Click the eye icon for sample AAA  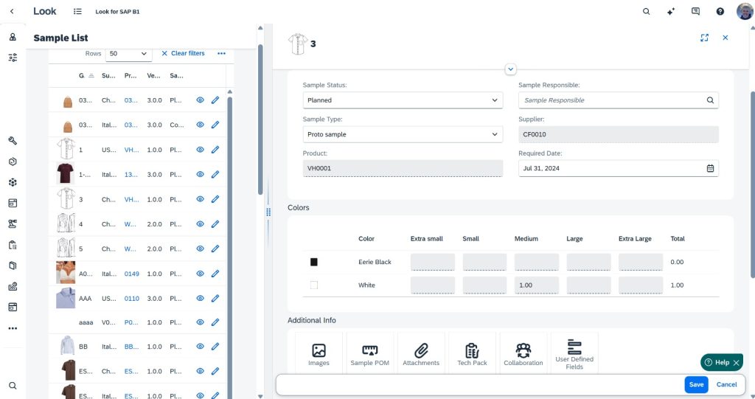tap(200, 298)
